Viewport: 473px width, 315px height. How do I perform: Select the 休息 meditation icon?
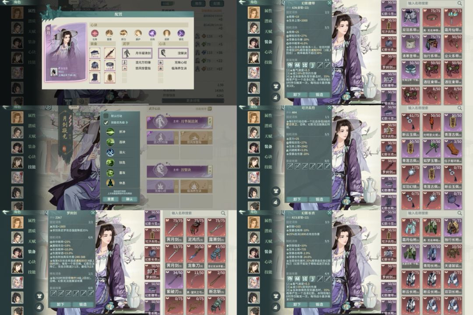110,183
